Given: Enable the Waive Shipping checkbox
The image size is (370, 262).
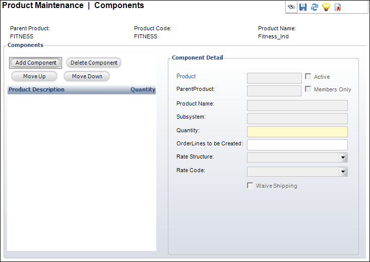Looking at the screenshot, I should click(x=250, y=185).
